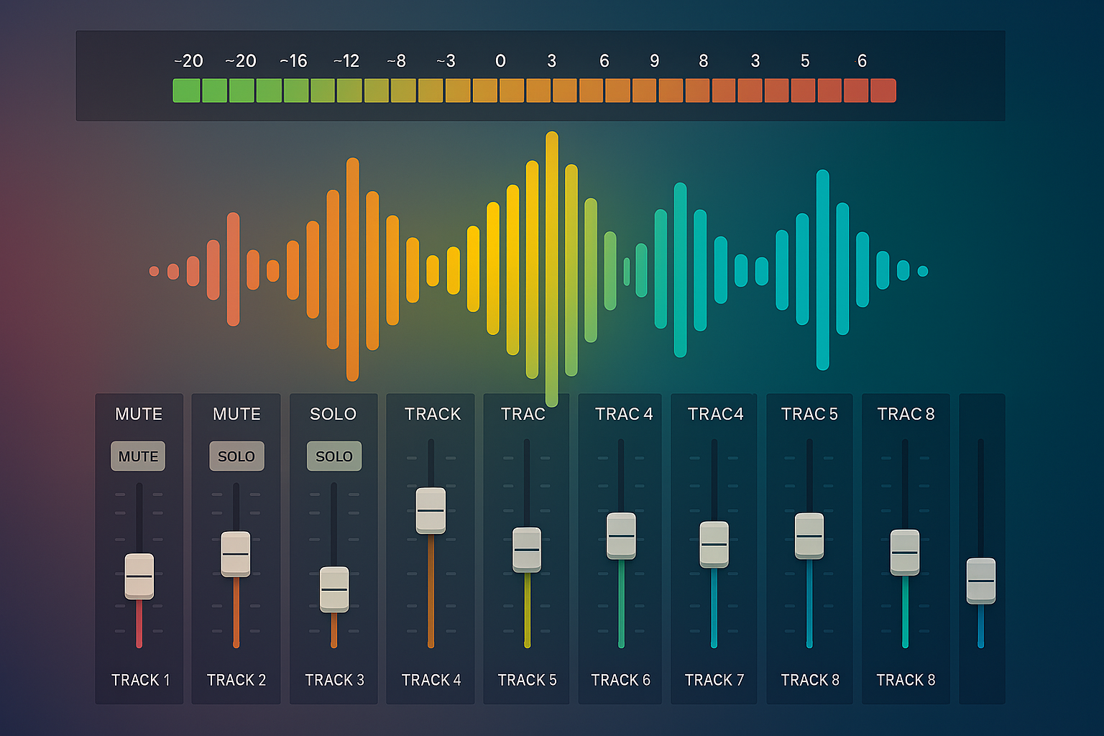Click the rightmost teal dot of the waveform

[x=923, y=271]
